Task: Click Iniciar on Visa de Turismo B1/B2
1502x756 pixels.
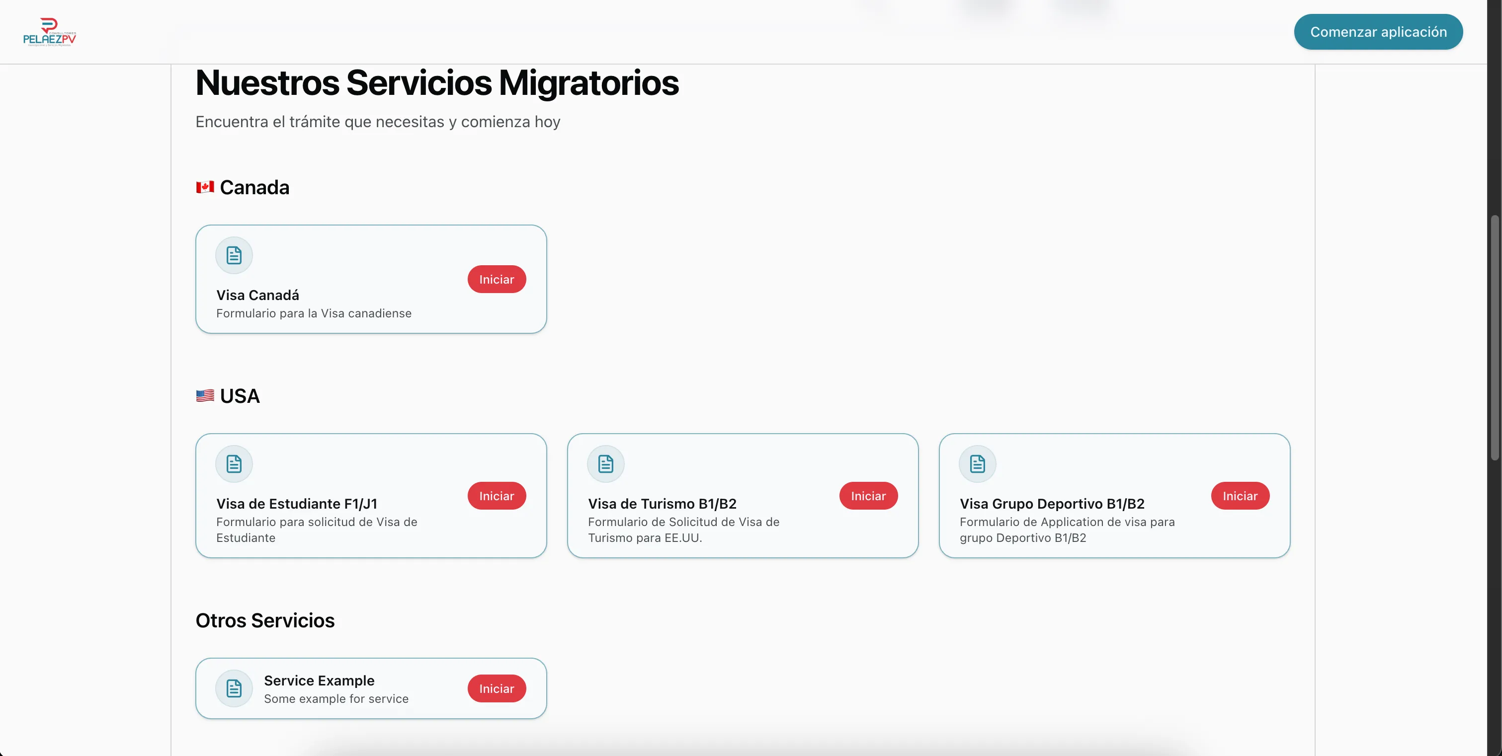Action: [868, 495]
